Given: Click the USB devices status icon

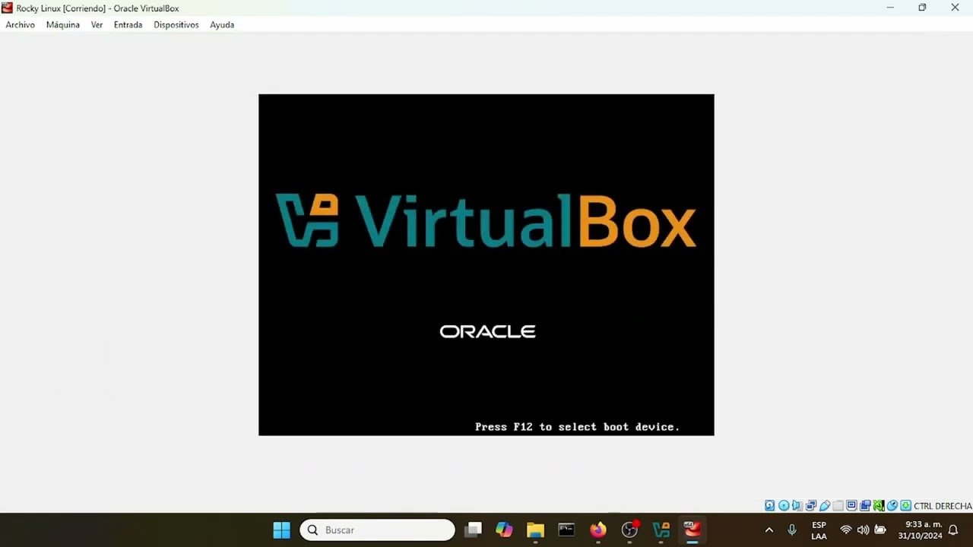Looking at the screenshot, I should click(825, 506).
